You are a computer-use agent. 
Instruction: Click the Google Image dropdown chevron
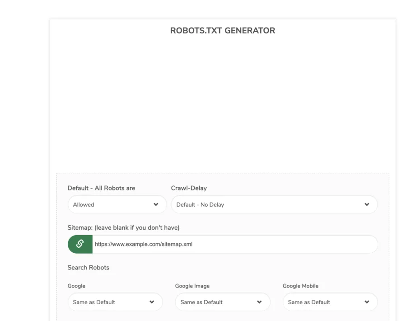(x=260, y=302)
